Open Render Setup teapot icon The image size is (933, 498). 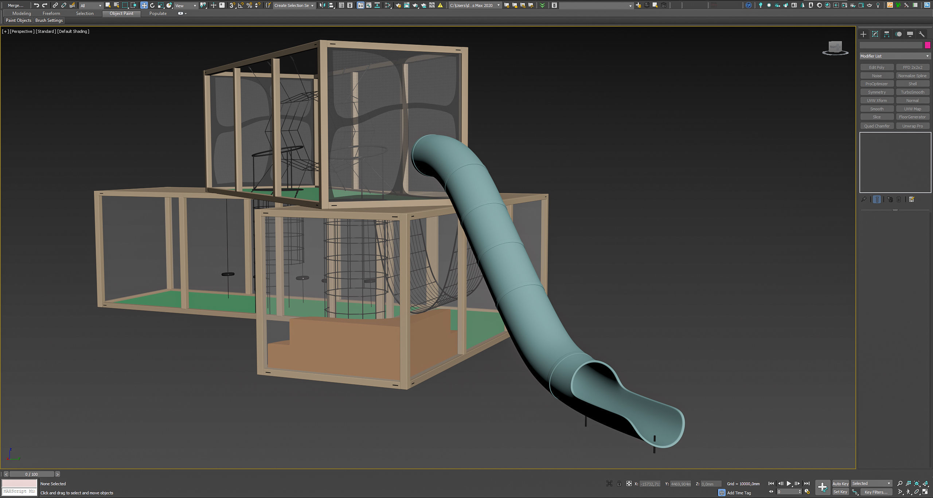point(398,5)
